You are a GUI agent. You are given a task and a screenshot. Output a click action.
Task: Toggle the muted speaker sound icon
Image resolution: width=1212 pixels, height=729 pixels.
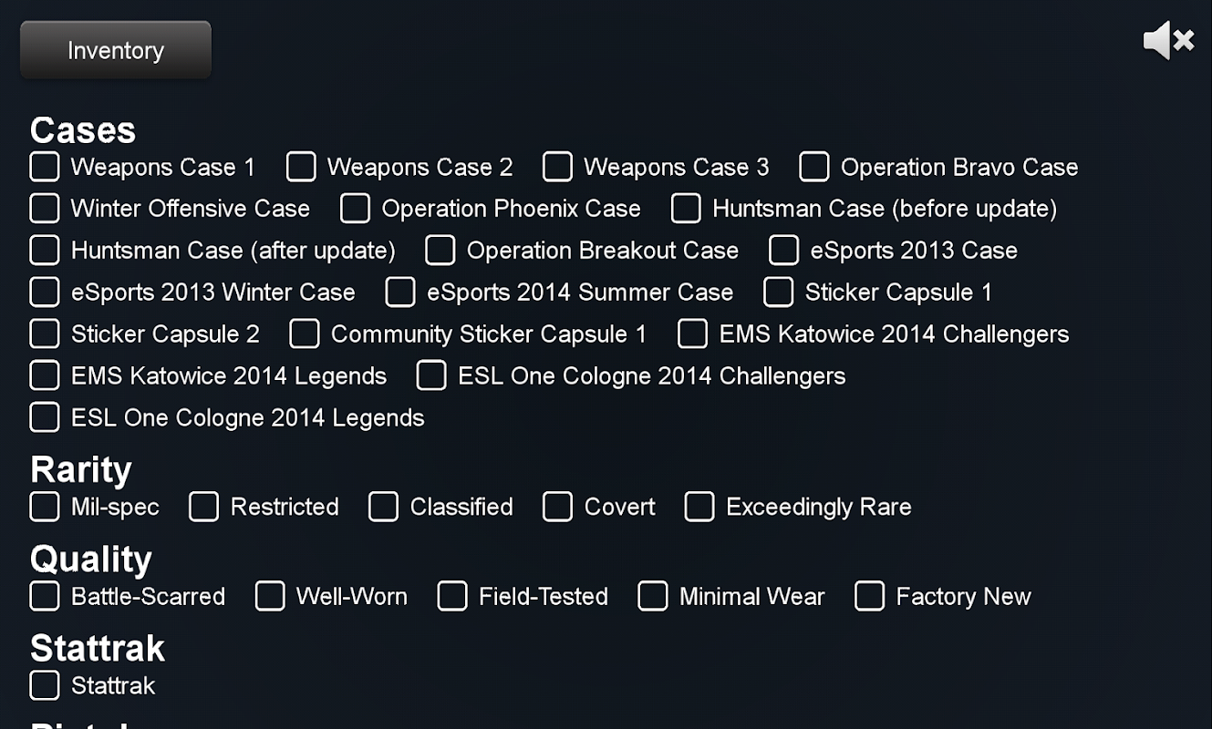(1168, 41)
